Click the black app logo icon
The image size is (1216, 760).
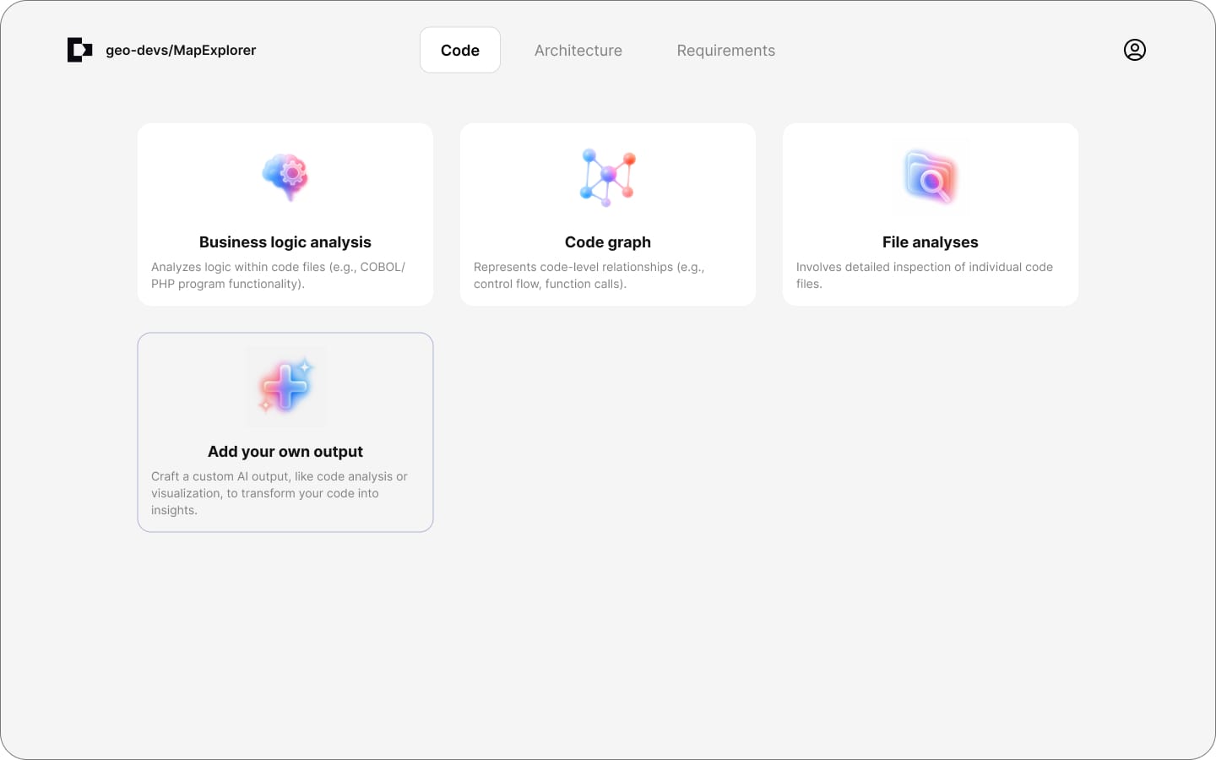click(x=79, y=50)
